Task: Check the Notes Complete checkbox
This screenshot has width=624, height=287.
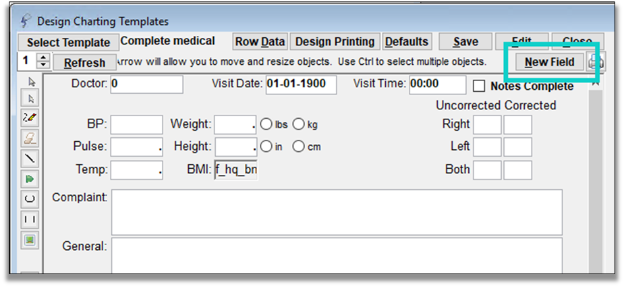Action: pos(479,86)
